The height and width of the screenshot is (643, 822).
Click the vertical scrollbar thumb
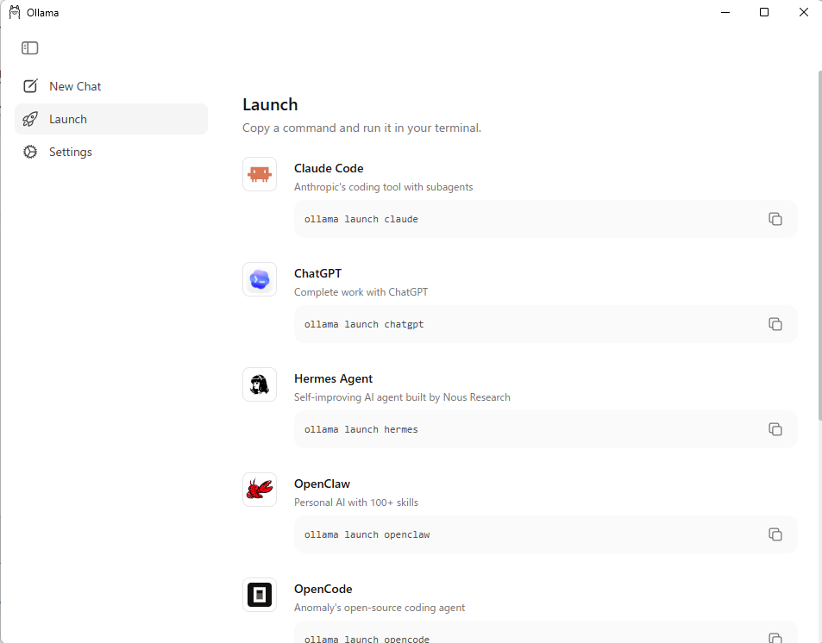pyautogui.click(x=819, y=246)
